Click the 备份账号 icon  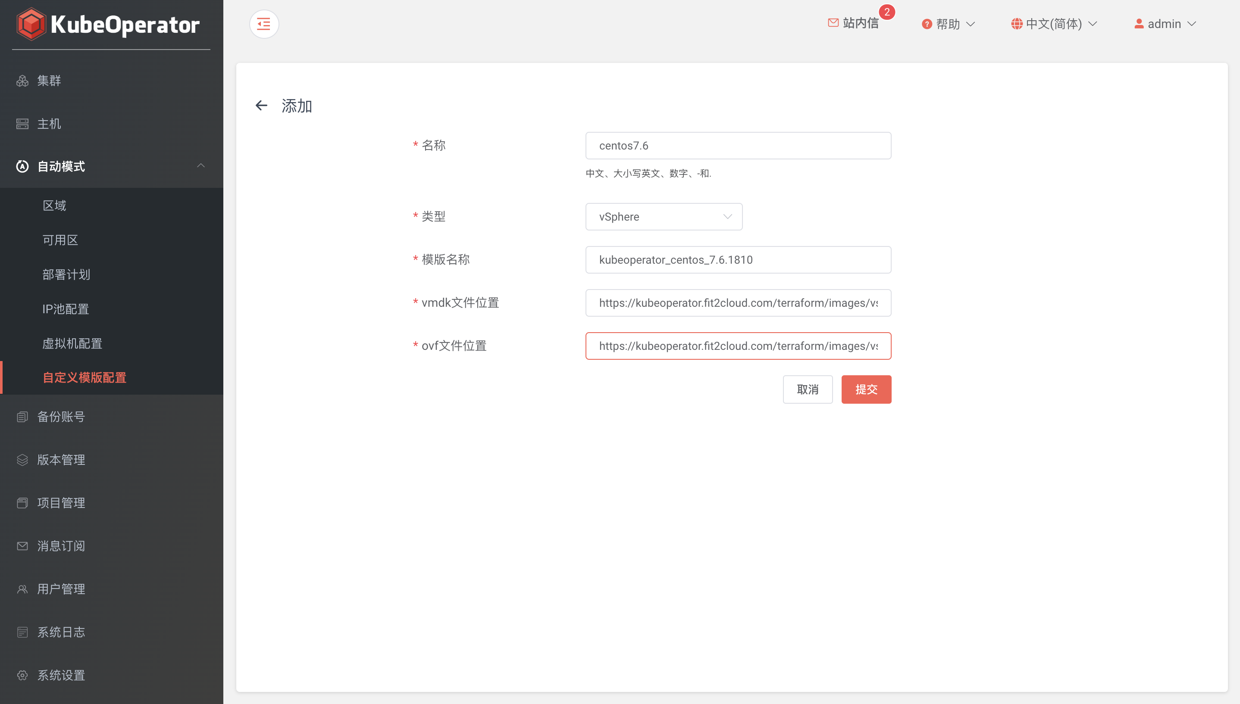[22, 417]
